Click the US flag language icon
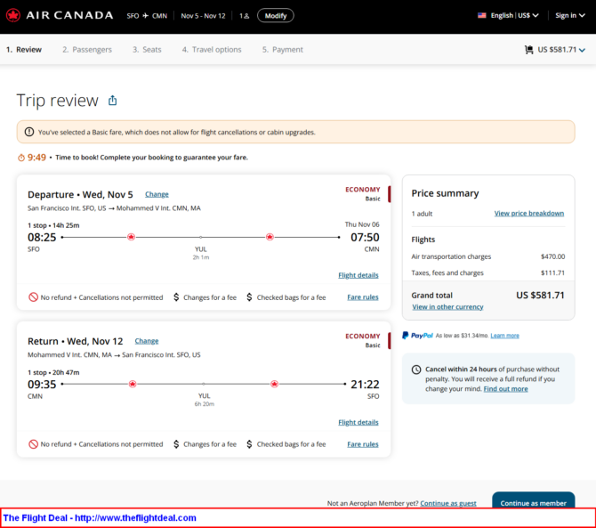The height and width of the screenshot is (528, 596). pyautogui.click(x=482, y=16)
